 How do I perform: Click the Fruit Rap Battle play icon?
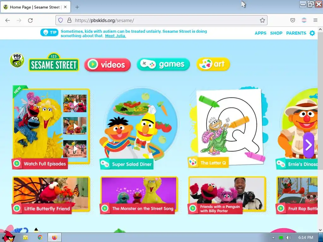(x=281, y=209)
